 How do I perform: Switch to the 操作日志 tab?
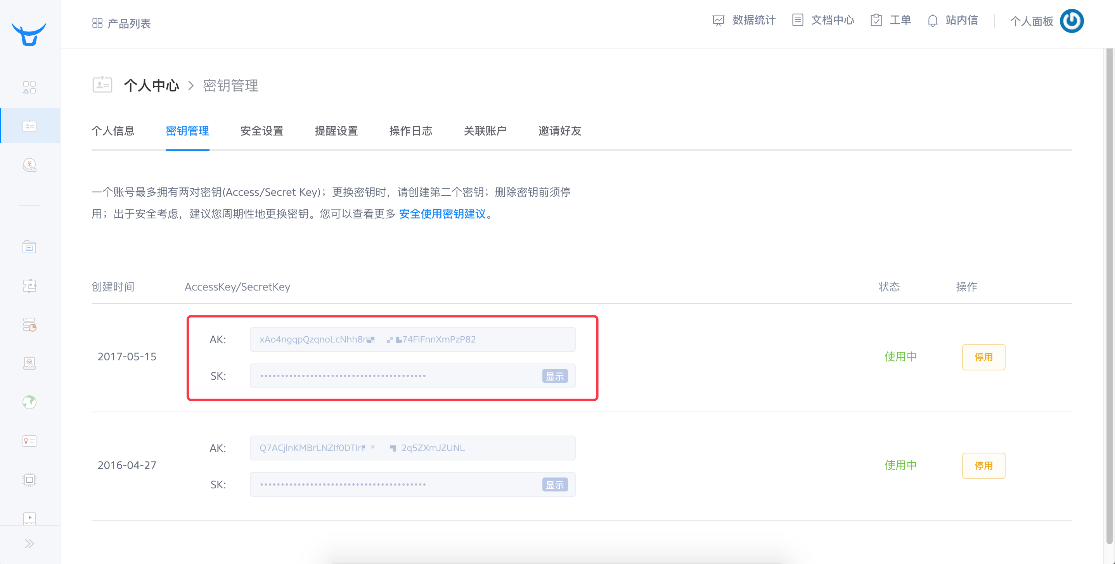410,131
